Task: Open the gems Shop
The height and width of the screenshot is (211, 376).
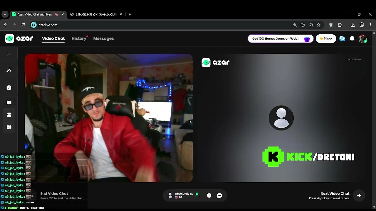Action: pos(326,39)
